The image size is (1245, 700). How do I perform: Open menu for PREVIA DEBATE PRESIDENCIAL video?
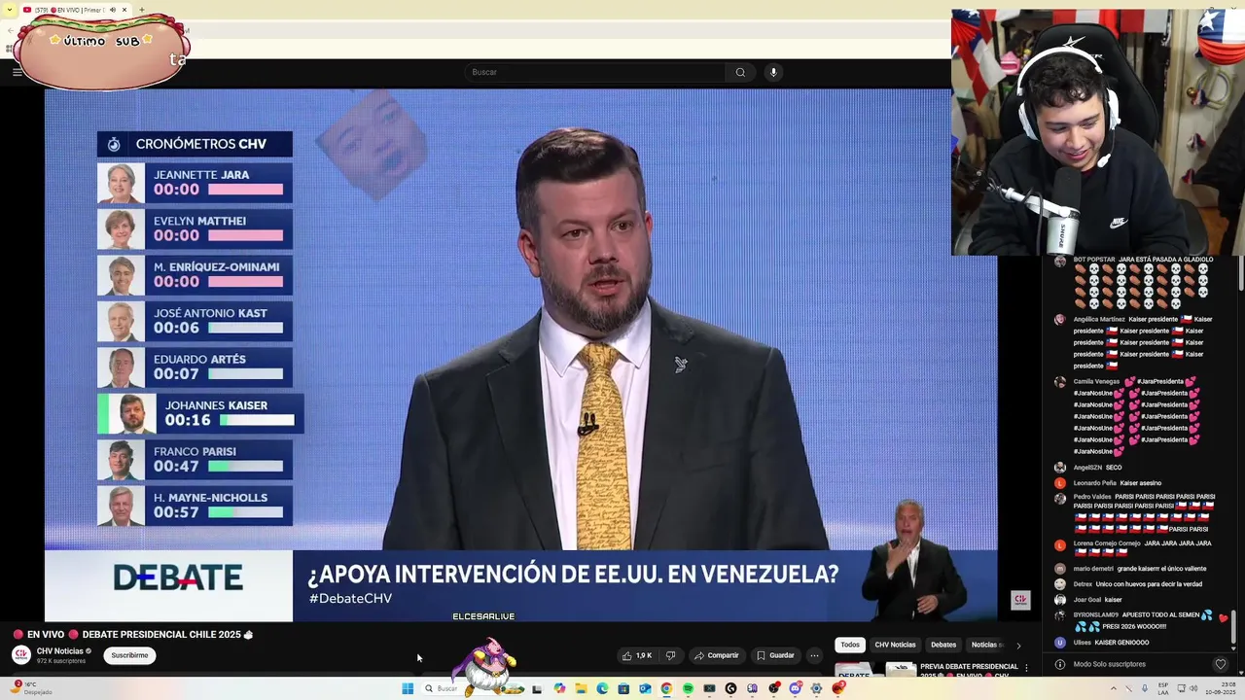pyautogui.click(x=1025, y=668)
